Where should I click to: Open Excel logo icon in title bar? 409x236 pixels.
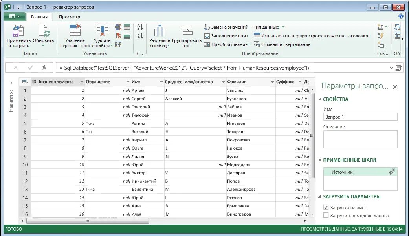click(7, 7)
